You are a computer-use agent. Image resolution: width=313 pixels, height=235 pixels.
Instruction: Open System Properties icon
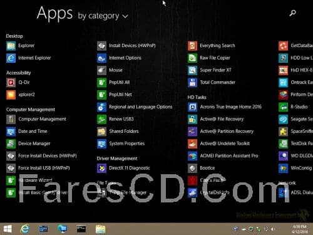(101, 144)
